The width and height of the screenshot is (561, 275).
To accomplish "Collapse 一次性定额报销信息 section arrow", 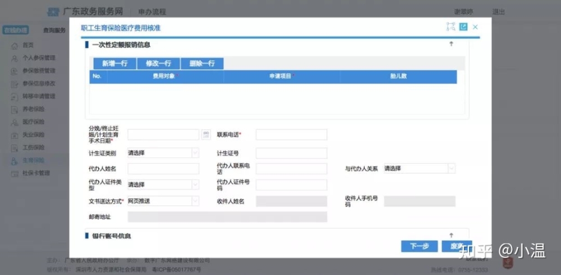I will [451, 44].
